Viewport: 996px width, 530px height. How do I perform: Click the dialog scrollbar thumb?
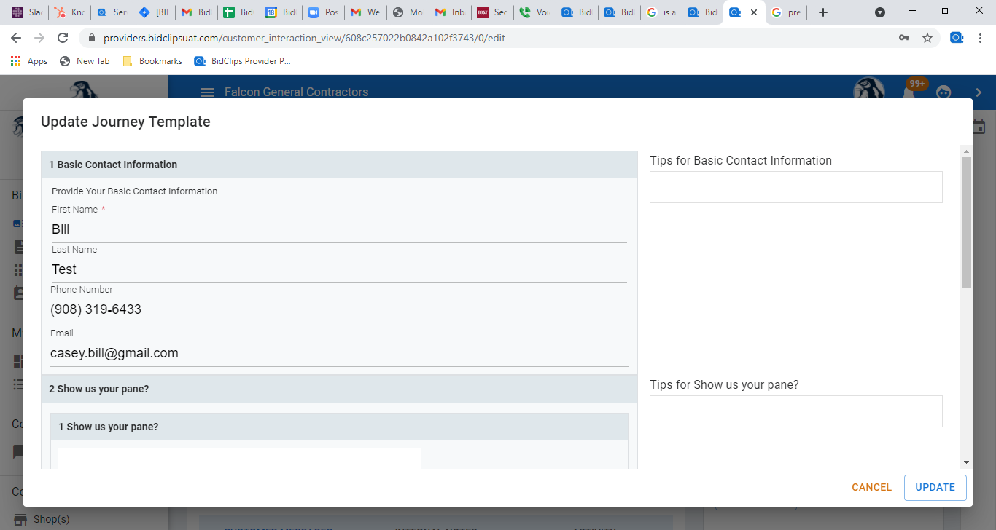point(966,222)
